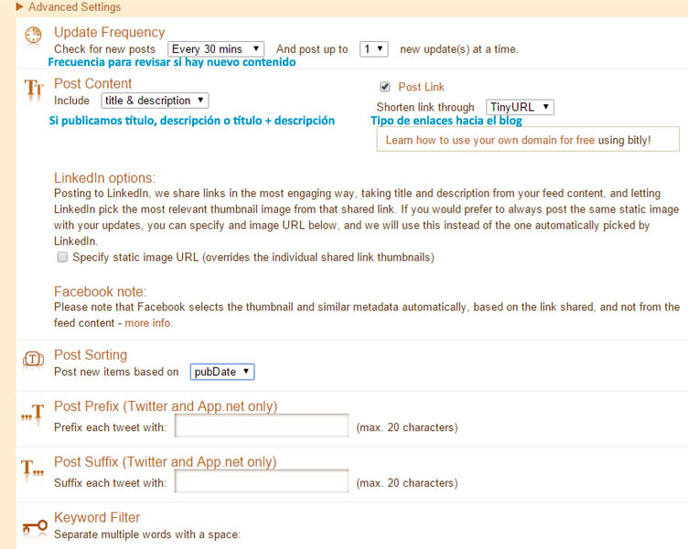Uncheck the Post Link checkbox

385,87
